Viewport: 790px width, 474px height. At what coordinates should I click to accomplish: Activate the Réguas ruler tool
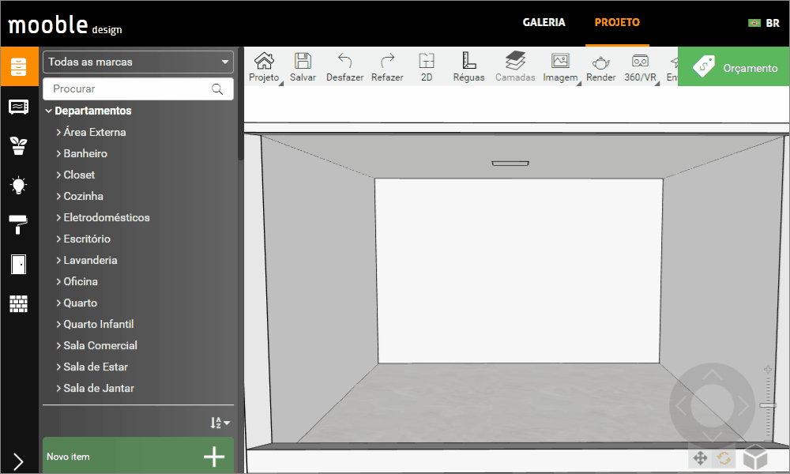(468, 67)
